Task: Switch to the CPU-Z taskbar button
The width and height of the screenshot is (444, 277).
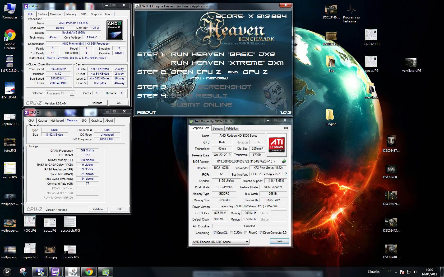Action: (55, 271)
